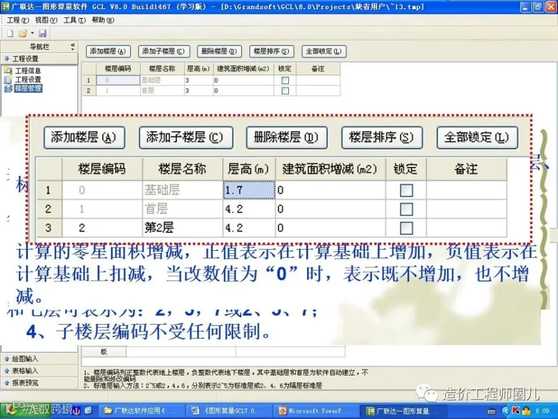The image size is (558, 419).
Task: Tick the 锁定 checkbox for 基础层 in the small table
Action: 285,81
